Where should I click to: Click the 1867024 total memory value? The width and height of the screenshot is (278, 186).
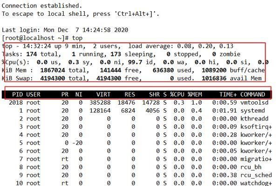[x=53, y=70]
